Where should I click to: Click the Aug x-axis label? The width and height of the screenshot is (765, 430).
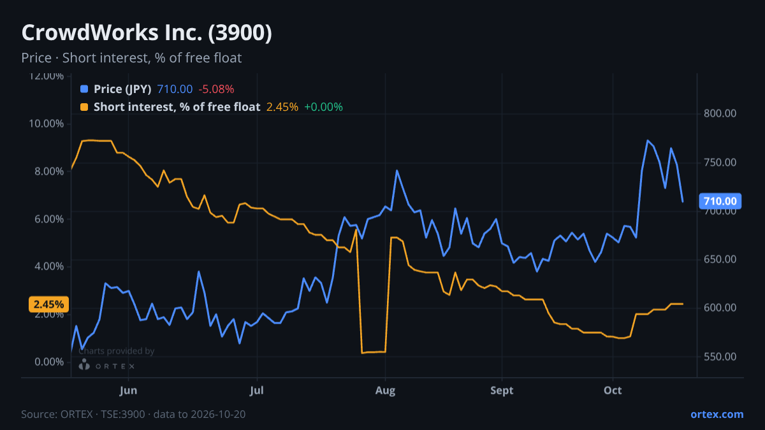pyautogui.click(x=385, y=390)
